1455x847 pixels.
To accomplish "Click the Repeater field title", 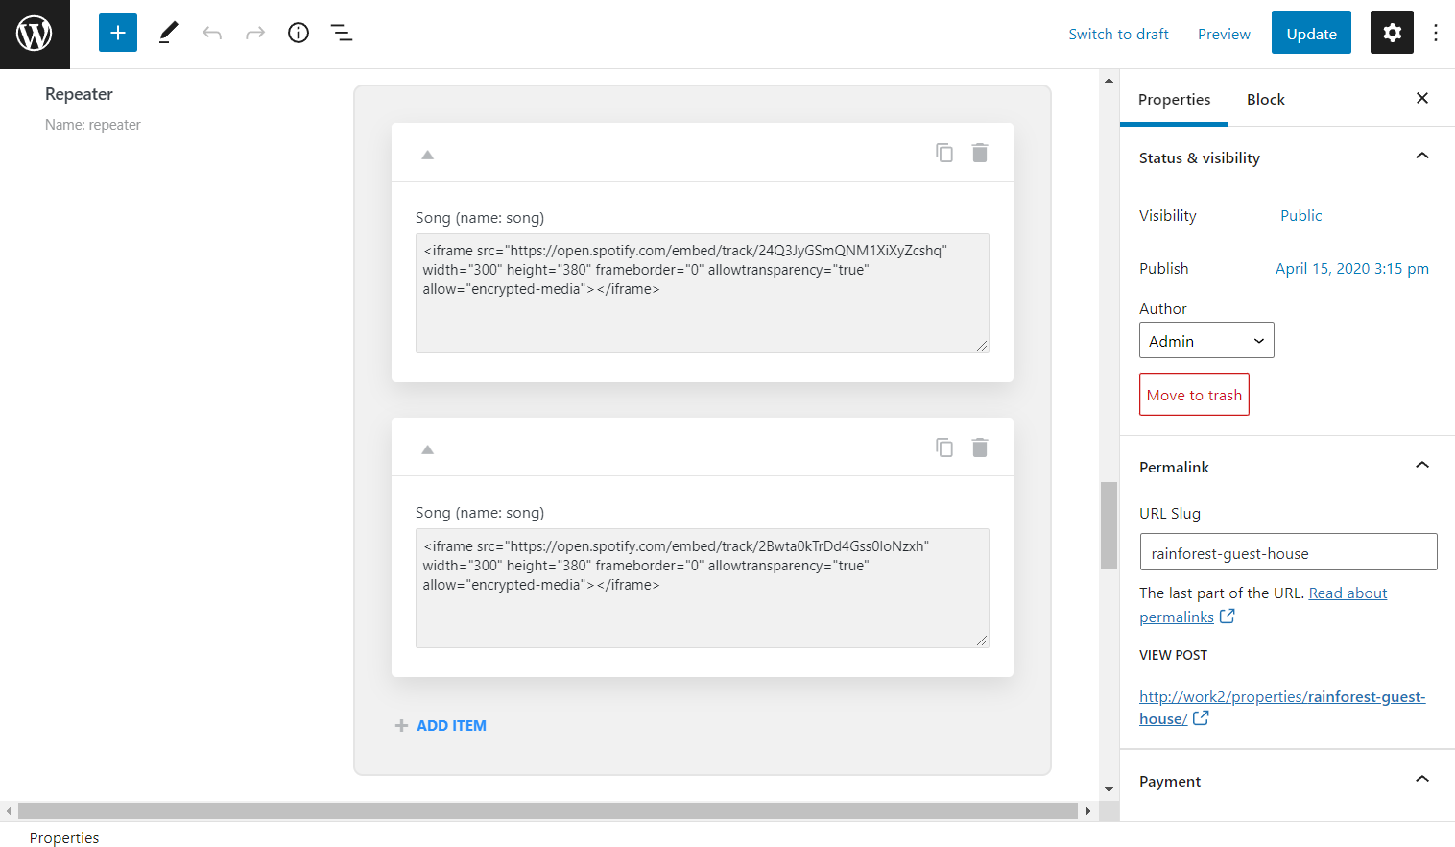I will [79, 94].
